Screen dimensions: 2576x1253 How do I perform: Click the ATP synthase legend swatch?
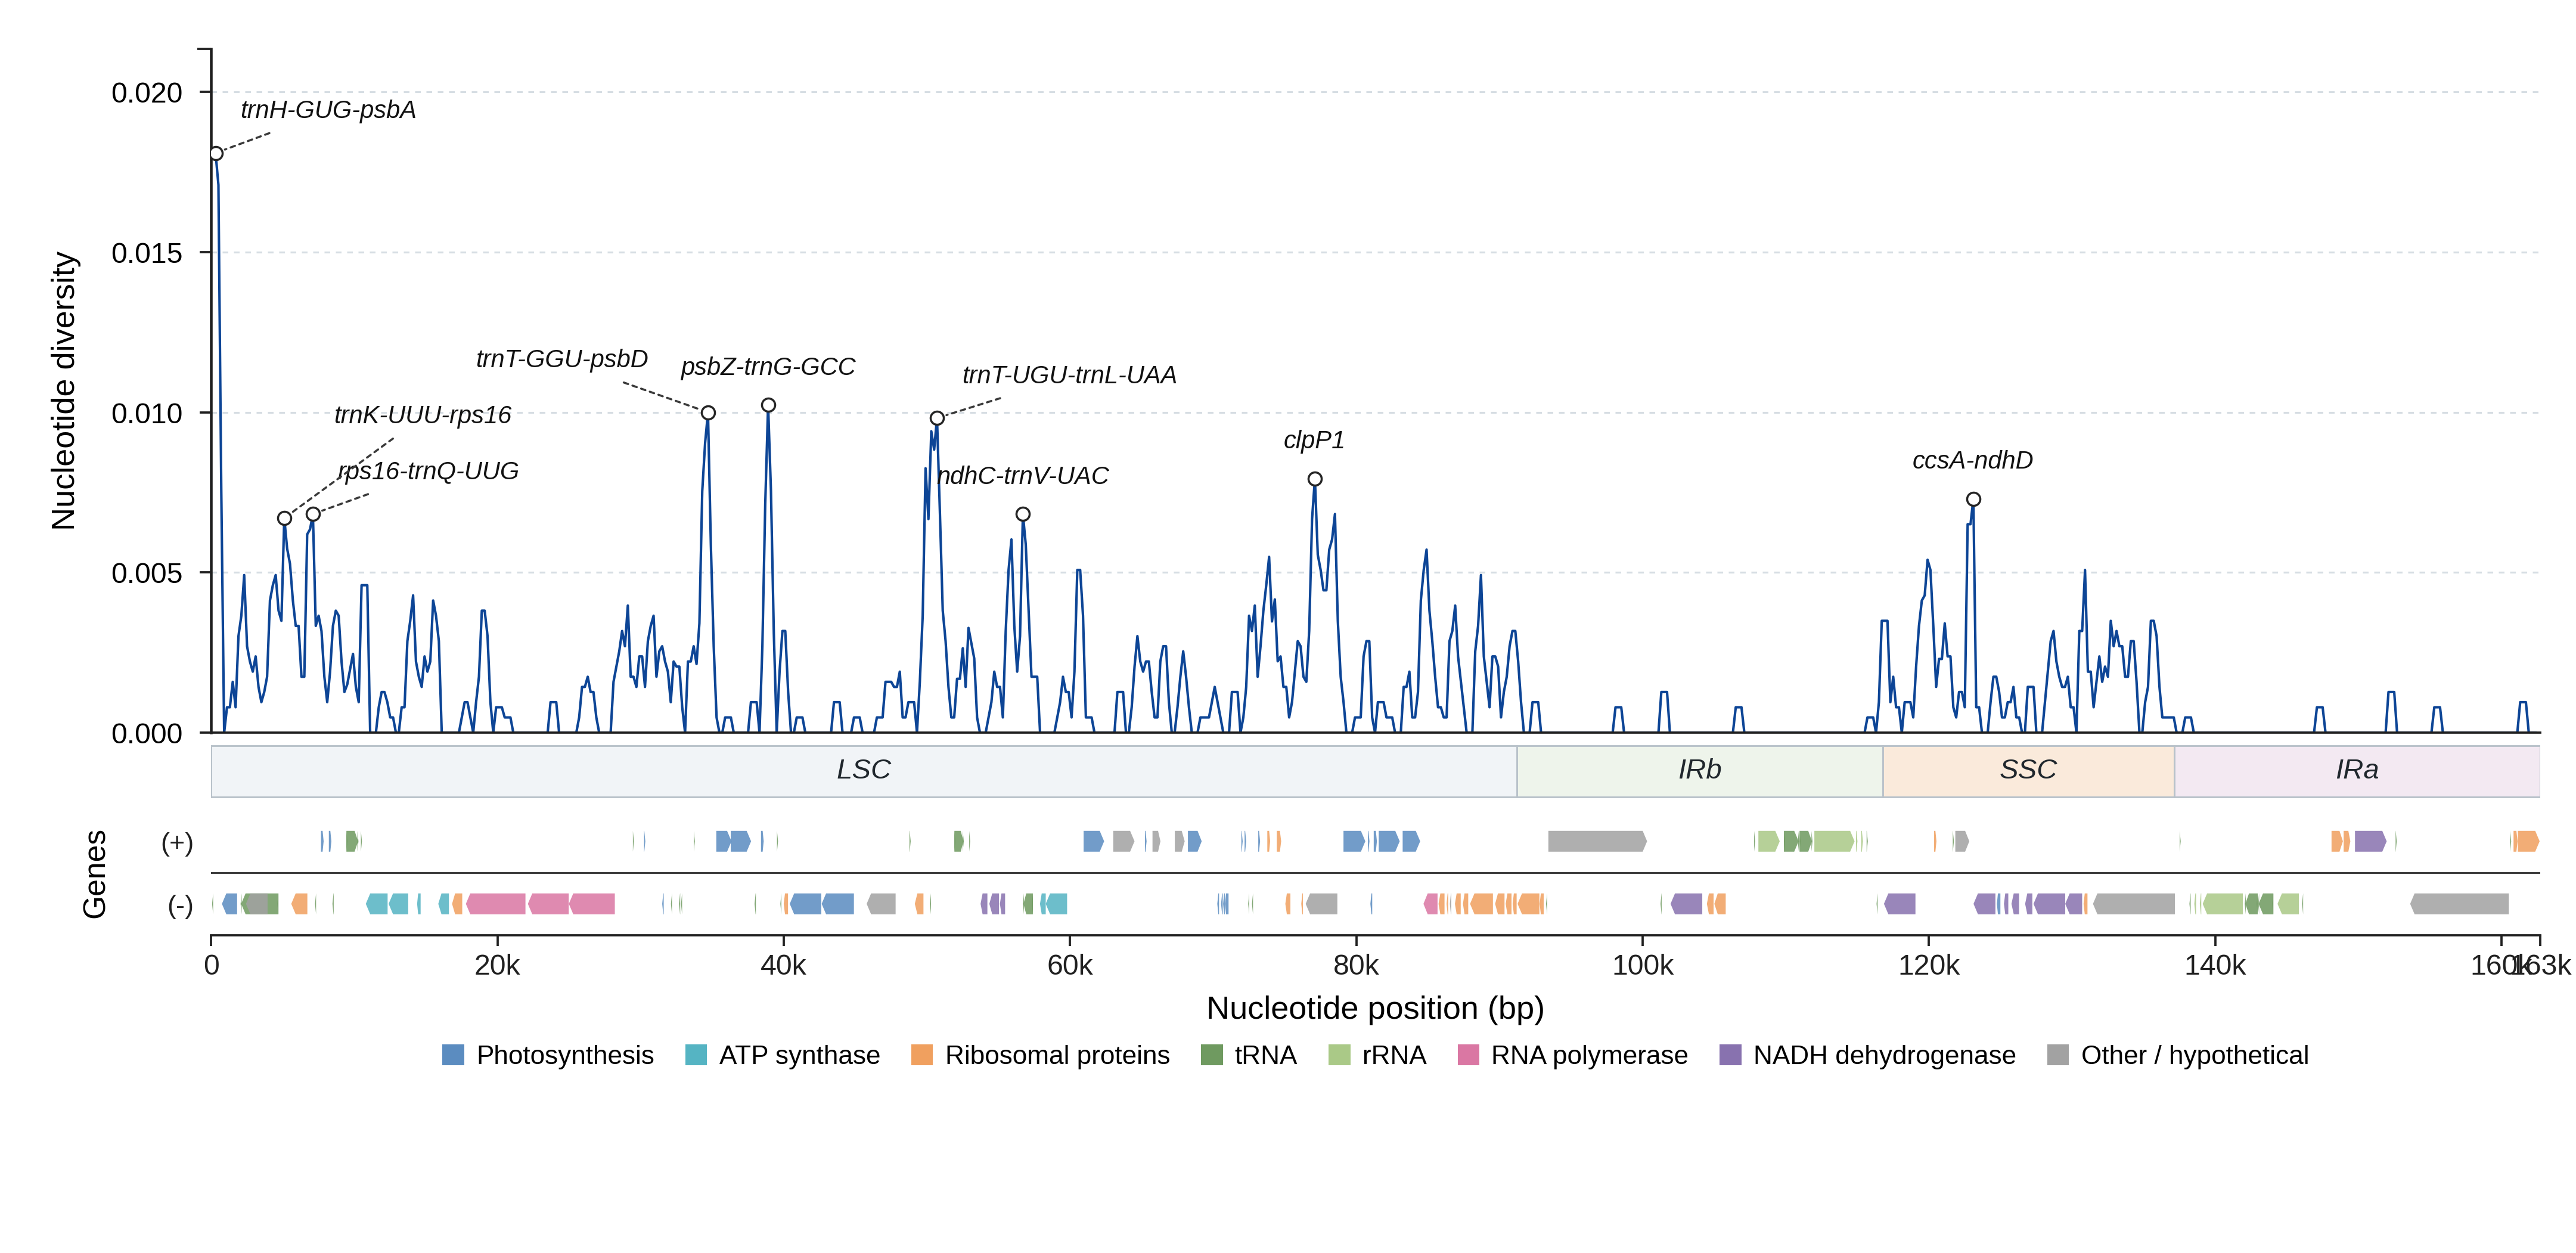click(696, 1055)
